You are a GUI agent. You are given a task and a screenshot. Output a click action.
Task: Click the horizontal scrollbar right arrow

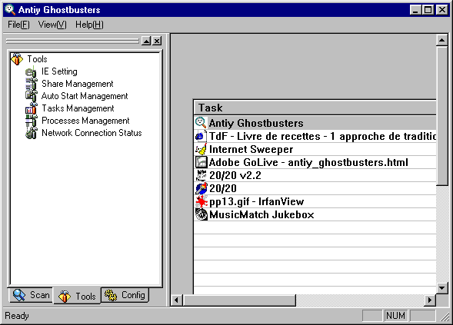(430, 300)
